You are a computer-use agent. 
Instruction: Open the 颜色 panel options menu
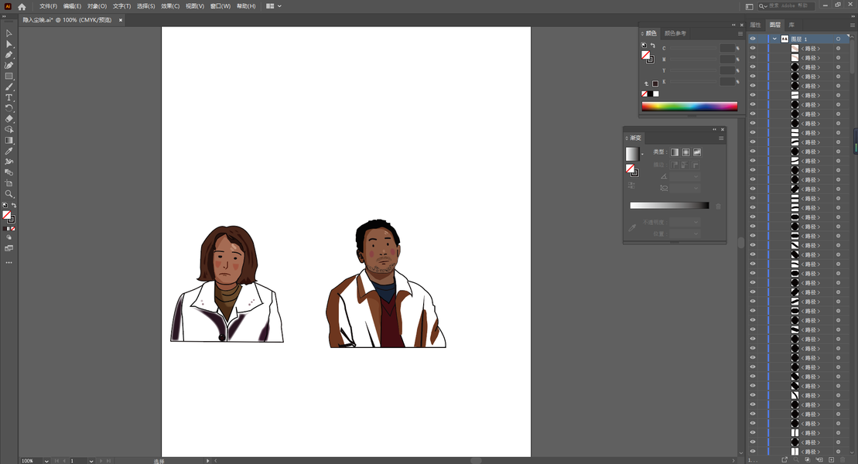740,34
